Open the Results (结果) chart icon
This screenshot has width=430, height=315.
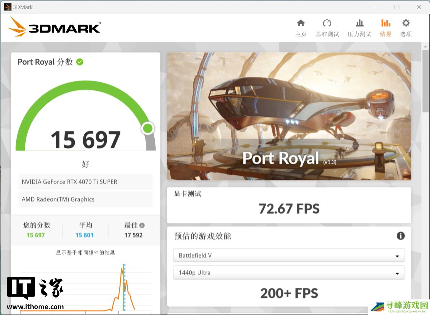(x=385, y=23)
